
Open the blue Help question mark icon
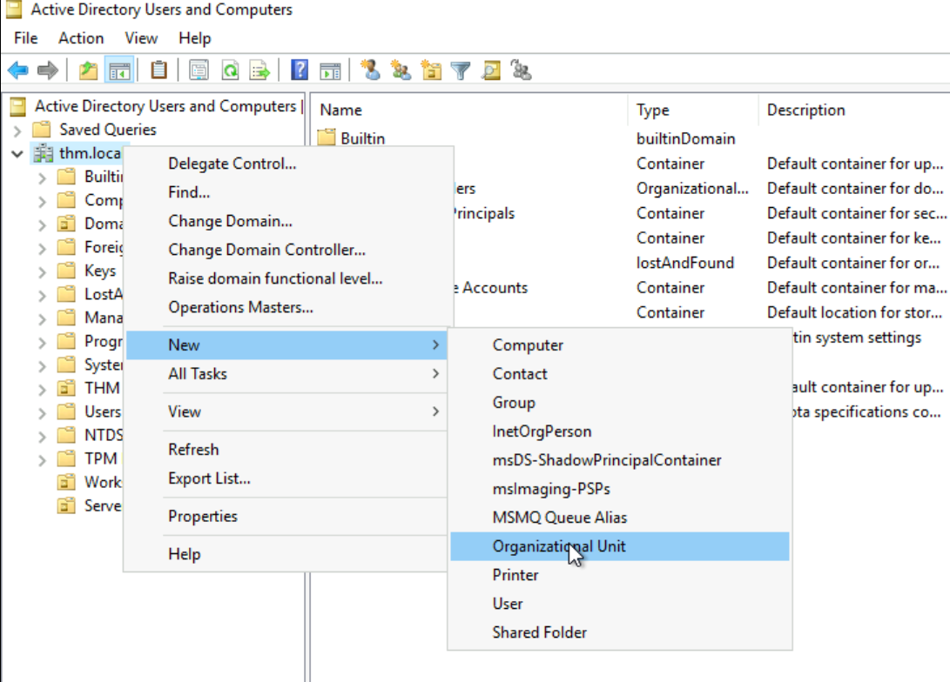pyautogui.click(x=300, y=70)
